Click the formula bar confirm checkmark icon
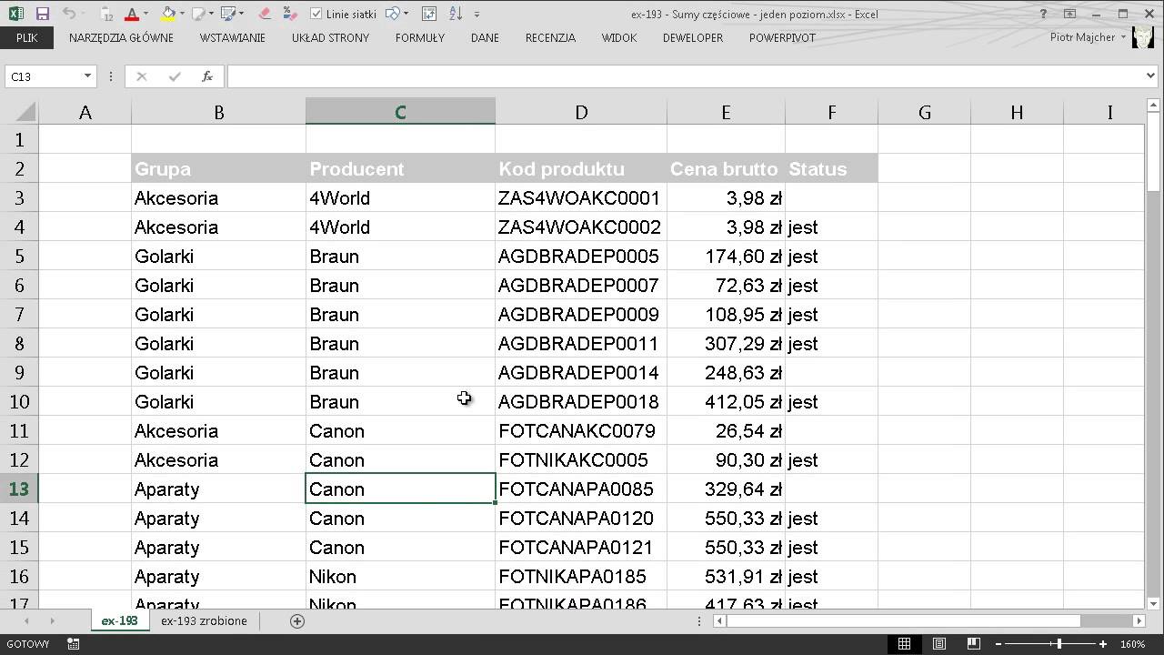 [x=175, y=76]
